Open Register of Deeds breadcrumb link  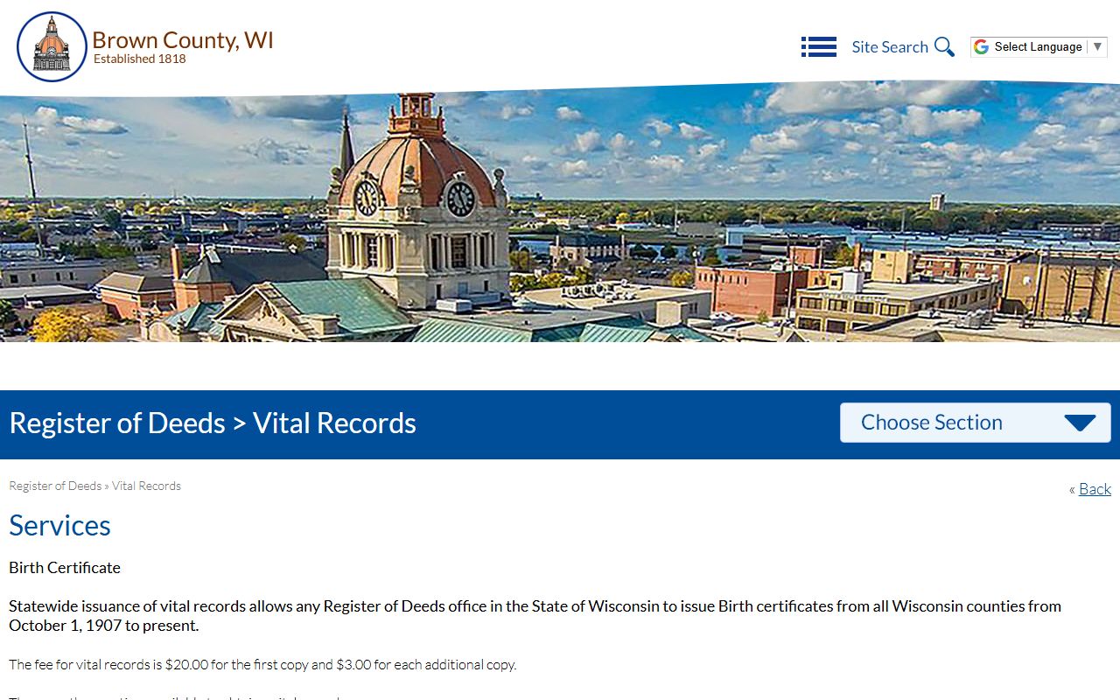tap(55, 486)
